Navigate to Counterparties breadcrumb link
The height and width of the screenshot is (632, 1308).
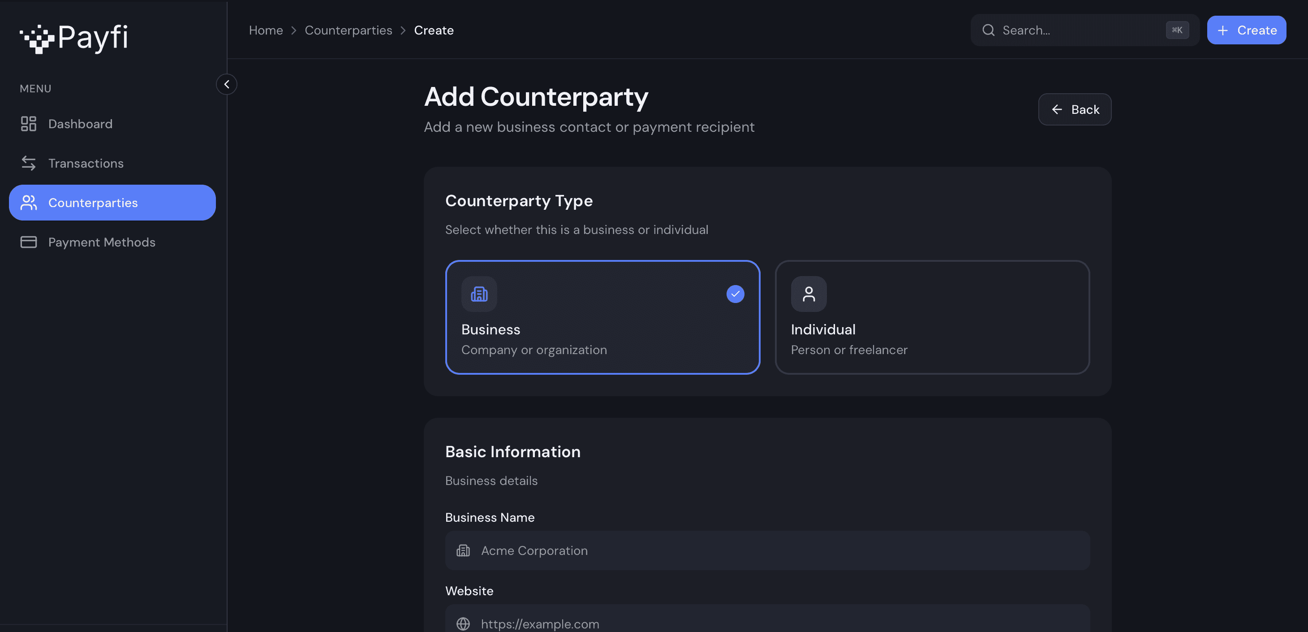coord(349,30)
